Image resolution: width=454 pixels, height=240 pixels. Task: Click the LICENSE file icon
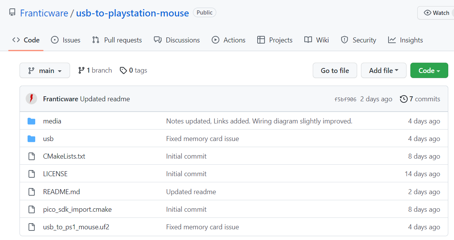tap(31, 174)
